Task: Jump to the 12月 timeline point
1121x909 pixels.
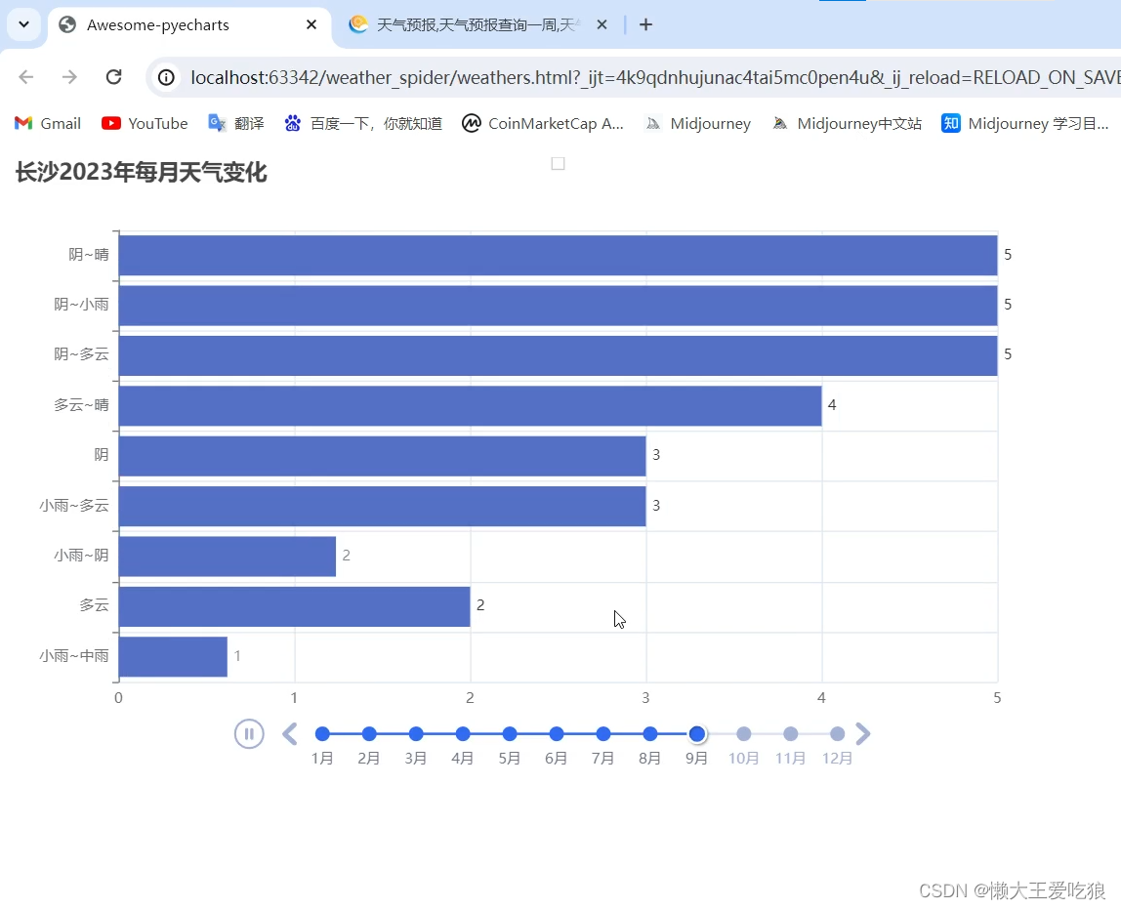Action: [x=837, y=734]
